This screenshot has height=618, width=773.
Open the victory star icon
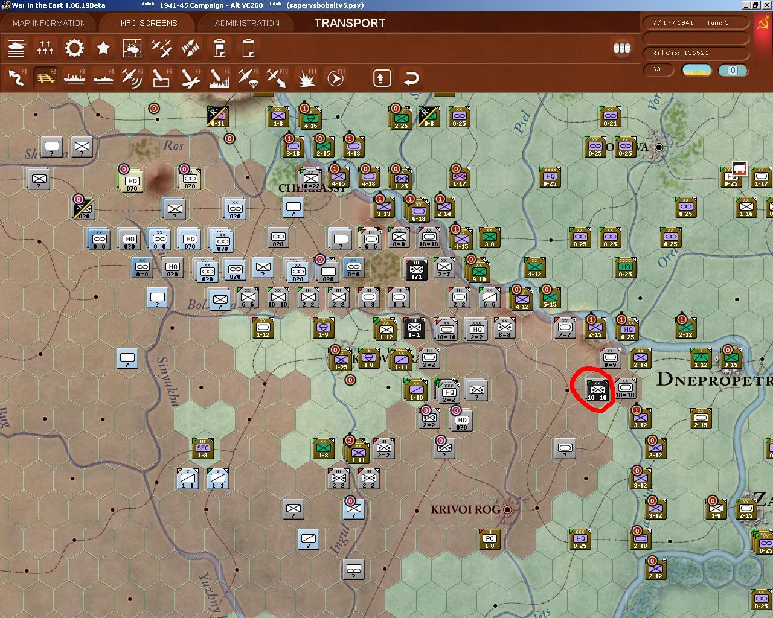click(x=103, y=48)
